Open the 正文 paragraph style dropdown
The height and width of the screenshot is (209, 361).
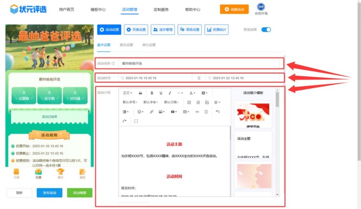click(128, 93)
